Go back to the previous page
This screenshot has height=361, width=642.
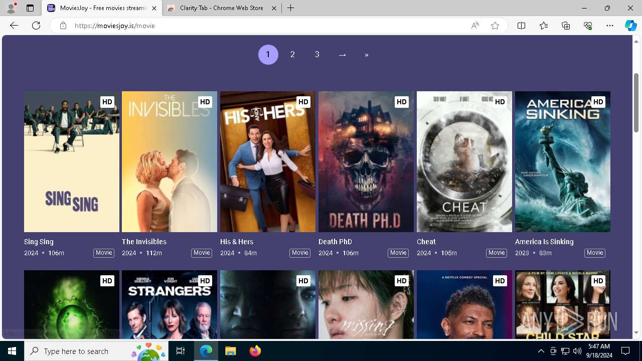pos(14,26)
